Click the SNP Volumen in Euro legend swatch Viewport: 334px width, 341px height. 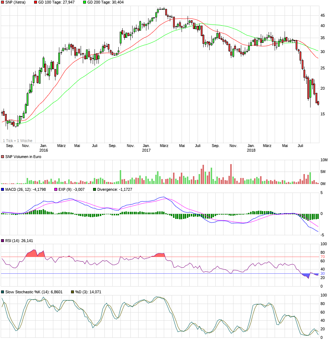pos(2,157)
